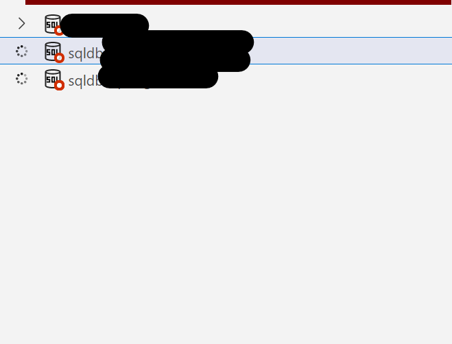Screen dimensions: 452x344
Task: Click red status badge on highlighted sqldb icon
Action: point(60,58)
